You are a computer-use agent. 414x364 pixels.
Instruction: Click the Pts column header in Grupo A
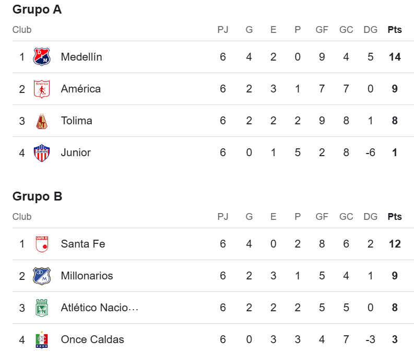click(395, 30)
